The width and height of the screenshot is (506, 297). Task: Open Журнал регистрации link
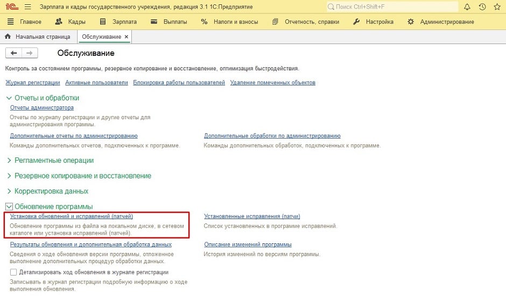pos(33,83)
